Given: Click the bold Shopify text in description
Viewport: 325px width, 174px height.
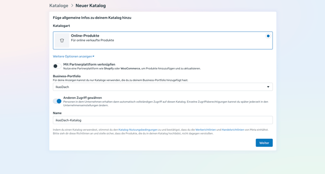Looking at the screenshot, I should coord(109,69).
